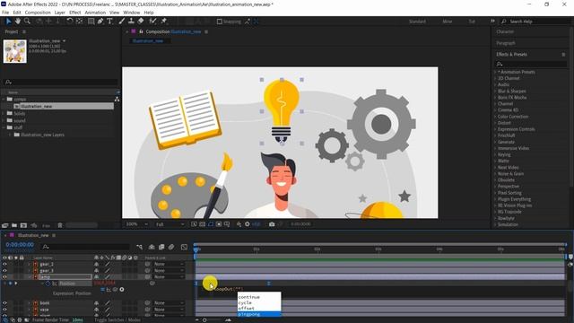Select the Puppet Pin tool
This screenshot has height=323, width=574.
163,22
